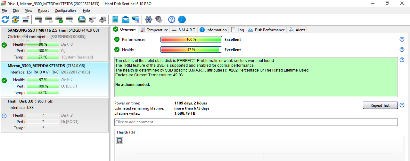Click 'Enclosure Current Temperature: 49 °C' line
Image resolution: width=410 pixels, height=161 pixels.
pos(149,75)
